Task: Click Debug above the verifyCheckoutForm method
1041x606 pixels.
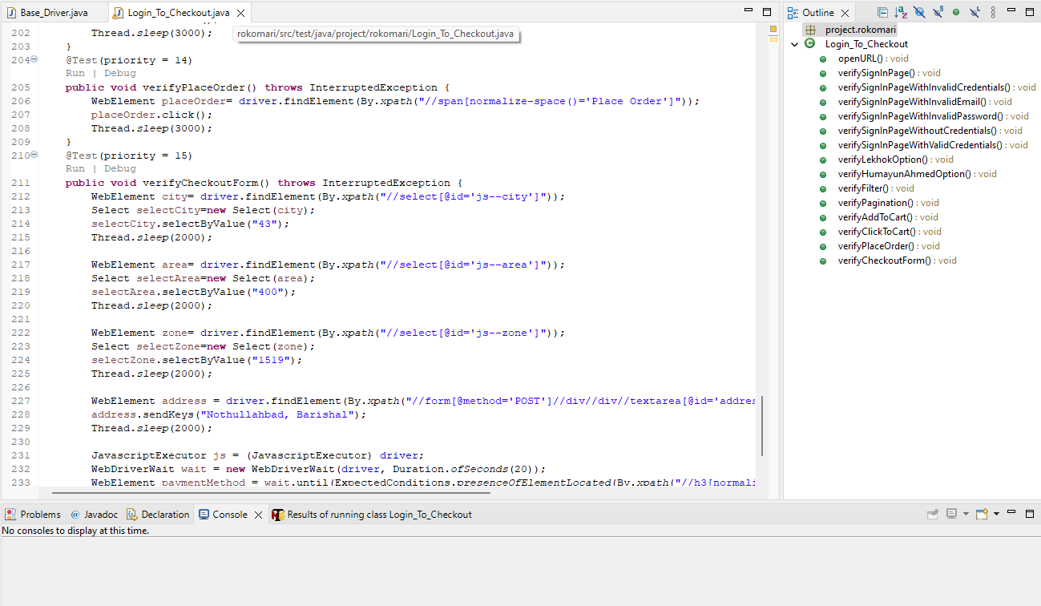Action: coord(120,169)
